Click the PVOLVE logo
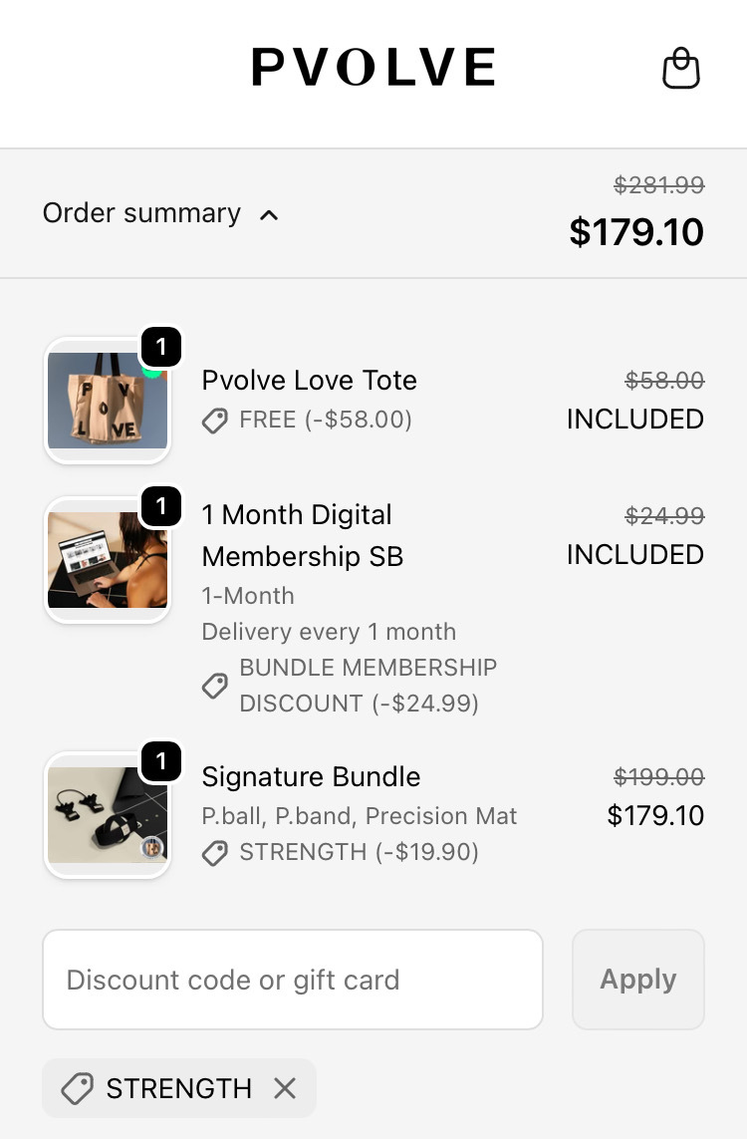The height and width of the screenshot is (1139, 747). click(373, 67)
